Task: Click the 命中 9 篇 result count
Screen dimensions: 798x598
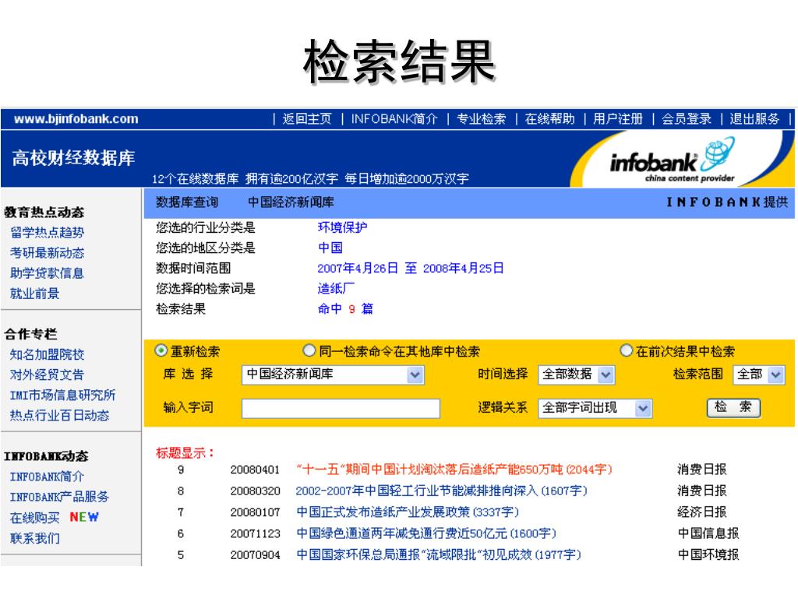Action: [x=345, y=308]
